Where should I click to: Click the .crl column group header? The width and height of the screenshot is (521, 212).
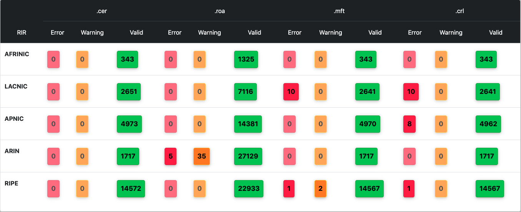click(x=459, y=11)
